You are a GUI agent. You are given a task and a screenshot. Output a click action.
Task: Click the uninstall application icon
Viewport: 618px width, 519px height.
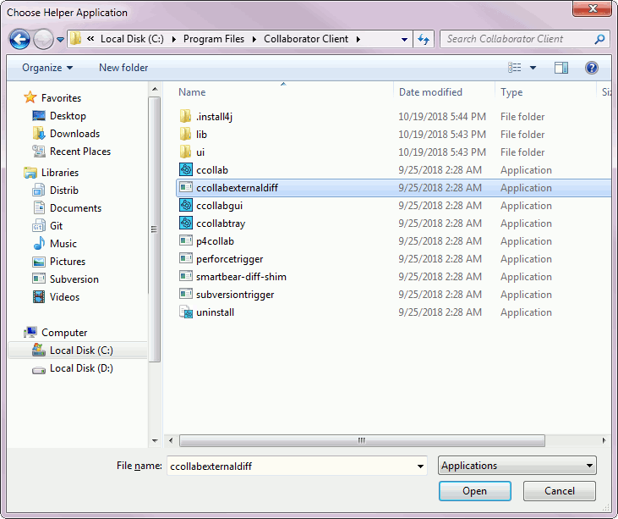tap(186, 312)
